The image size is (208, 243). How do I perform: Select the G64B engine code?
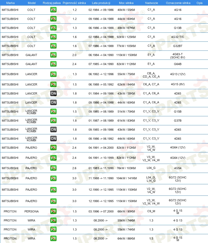coord(178,64)
